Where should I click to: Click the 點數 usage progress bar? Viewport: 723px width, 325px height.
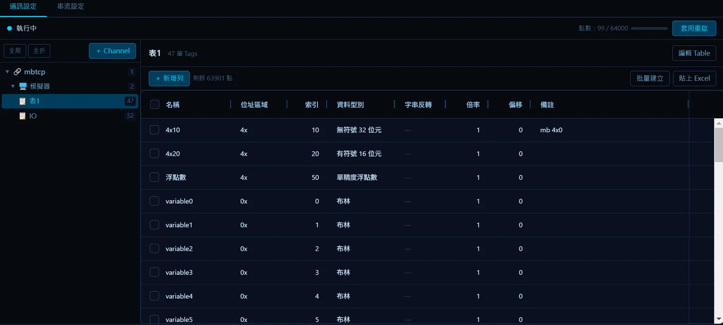pyautogui.click(x=649, y=28)
